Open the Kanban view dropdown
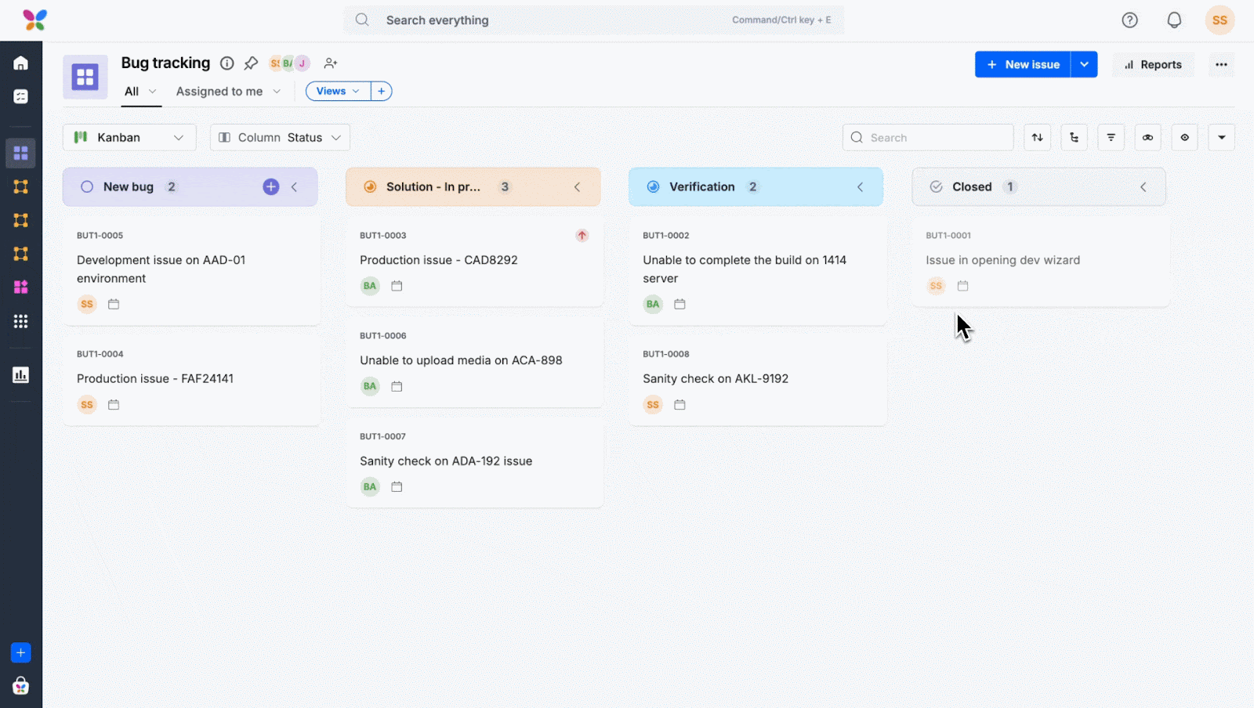Screen dimensions: 1254x708 [129, 138]
